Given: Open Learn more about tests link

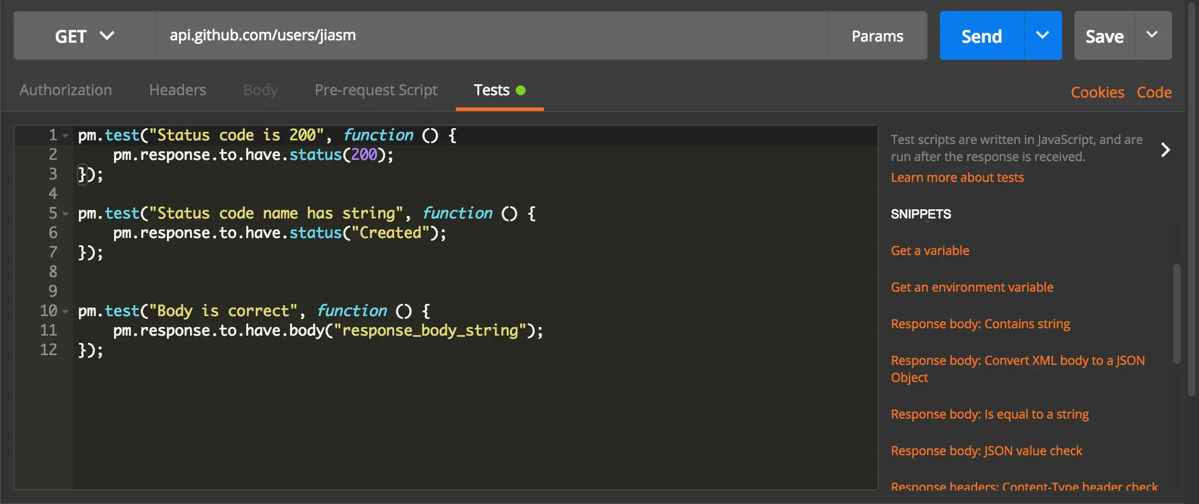Looking at the screenshot, I should (x=957, y=178).
